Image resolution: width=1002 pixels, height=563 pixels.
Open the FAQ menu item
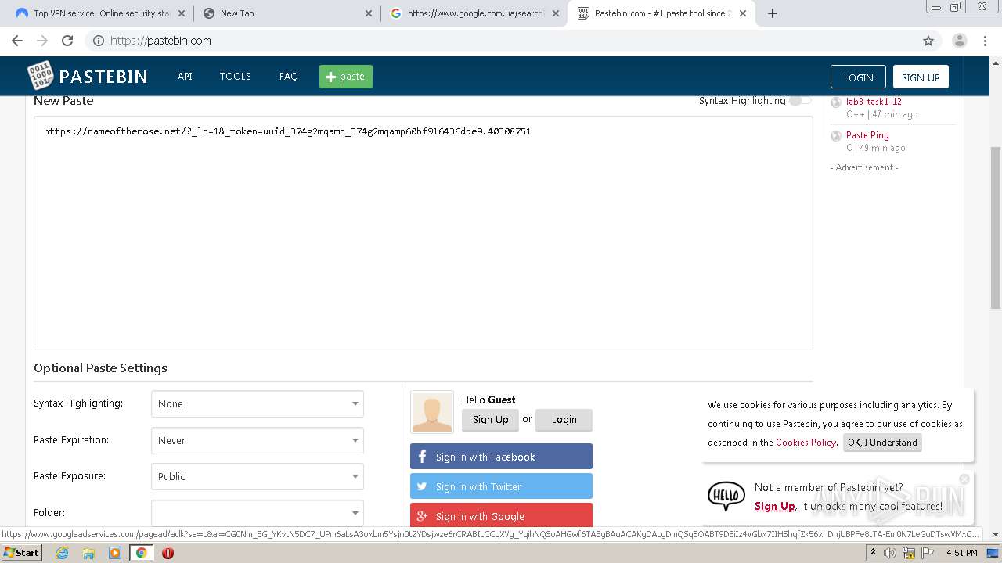click(289, 76)
